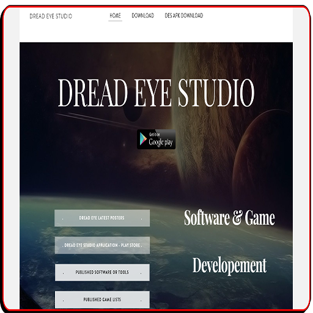This screenshot has height=313, width=313.
Task: Click the large DREAD EYE STUDIO hero heading
Action: (156, 93)
